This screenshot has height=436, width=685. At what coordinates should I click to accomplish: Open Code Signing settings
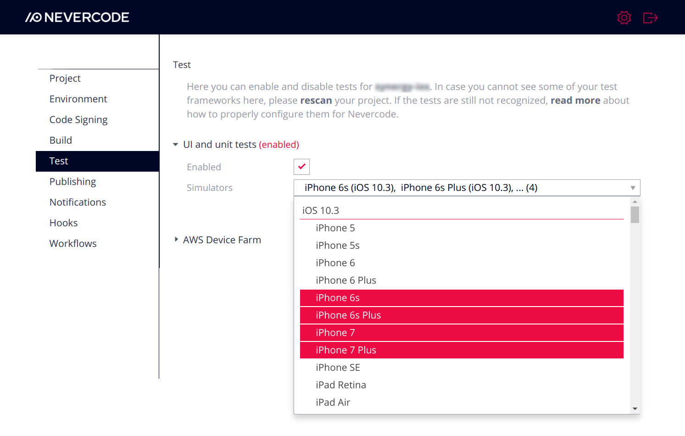pyautogui.click(x=78, y=120)
